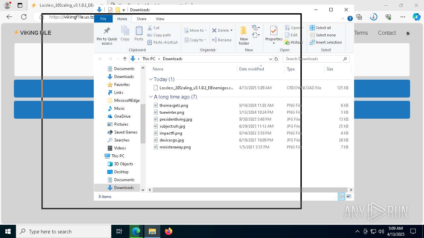Select the Home ribbon tab
The height and width of the screenshot is (238, 424).
click(122, 19)
